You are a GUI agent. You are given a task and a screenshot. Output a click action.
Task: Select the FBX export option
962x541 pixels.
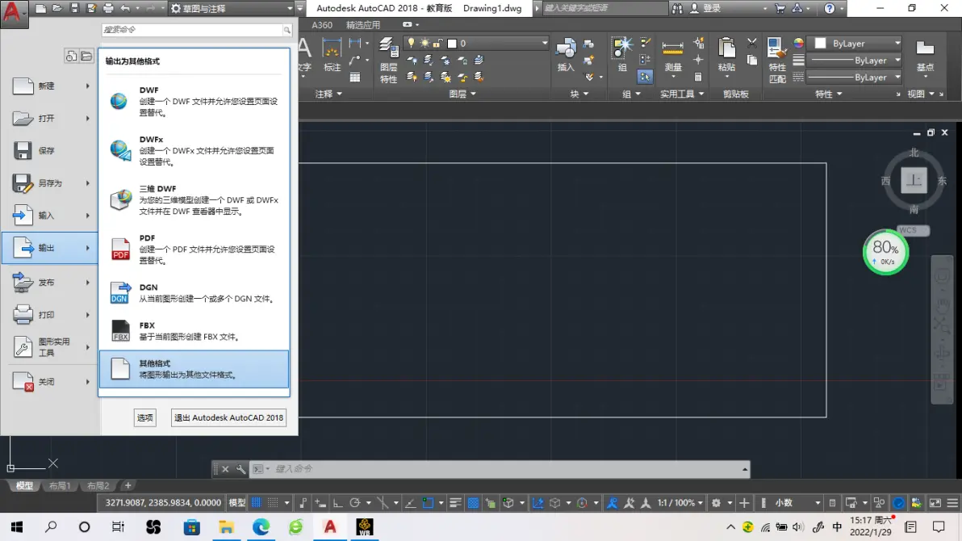(x=194, y=331)
